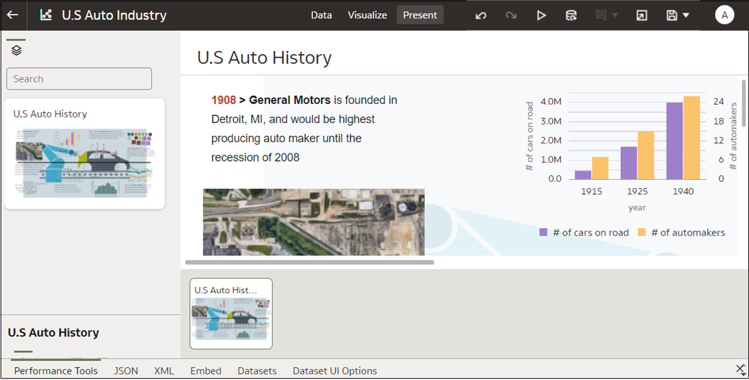The height and width of the screenshot is (380, 749).
Task: Click the purple '# of cars on road' legend swatch
Action: pyautogui.click(x=544, y=232)
